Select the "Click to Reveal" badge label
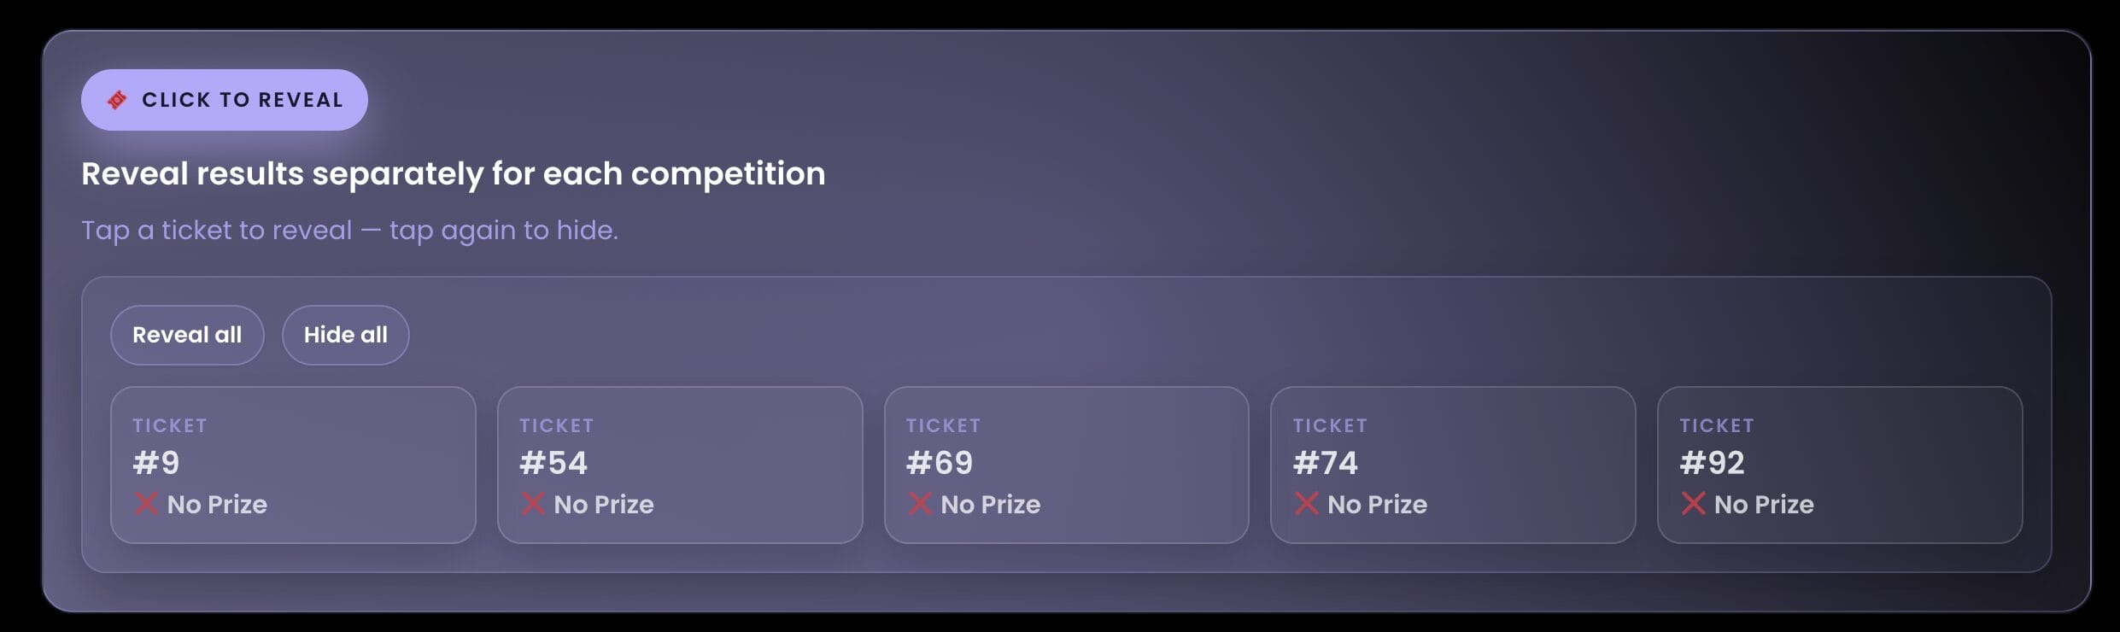The height and width of the screenshot is (632, 2120). pos(243,100)
